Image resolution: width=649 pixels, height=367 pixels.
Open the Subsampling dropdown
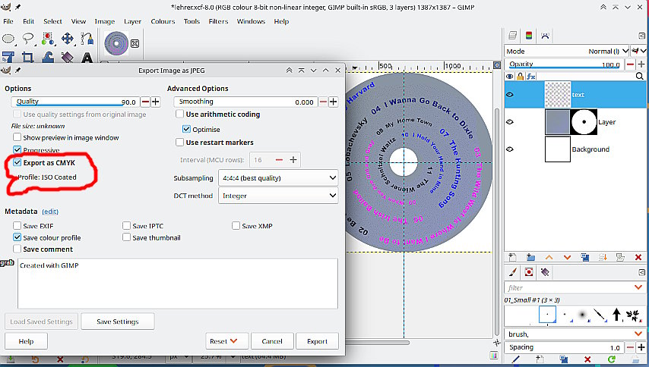click(x=277, y=177)
